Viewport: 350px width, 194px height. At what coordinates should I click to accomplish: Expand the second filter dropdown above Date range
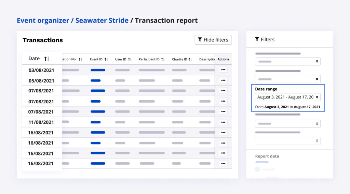click(x=287, y=79)
